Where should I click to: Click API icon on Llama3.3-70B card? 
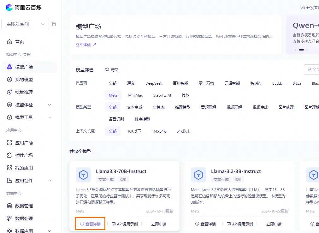pos(114,224)
